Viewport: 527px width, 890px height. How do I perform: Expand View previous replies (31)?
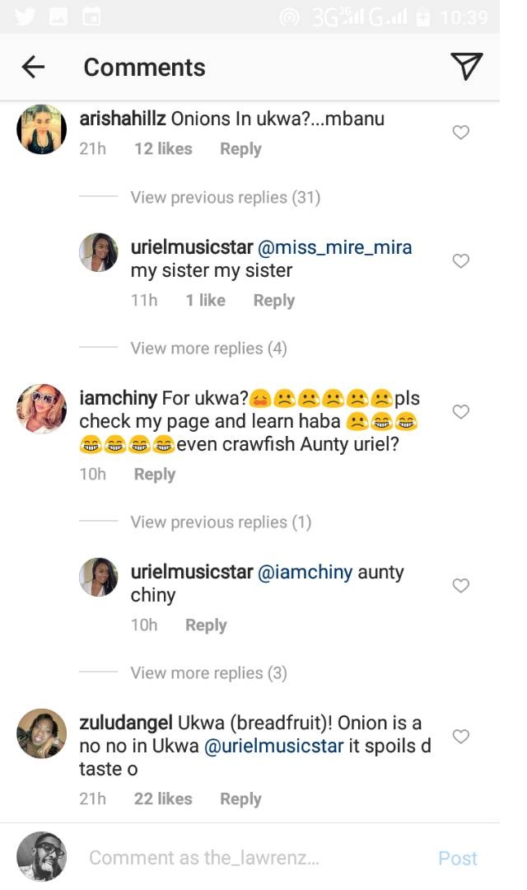[x=225, y=197]
